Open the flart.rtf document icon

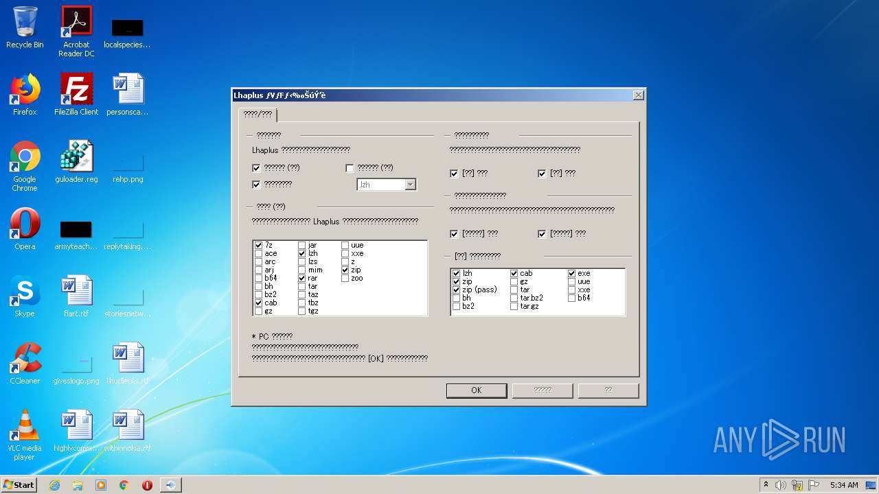[x=76, y=296]
